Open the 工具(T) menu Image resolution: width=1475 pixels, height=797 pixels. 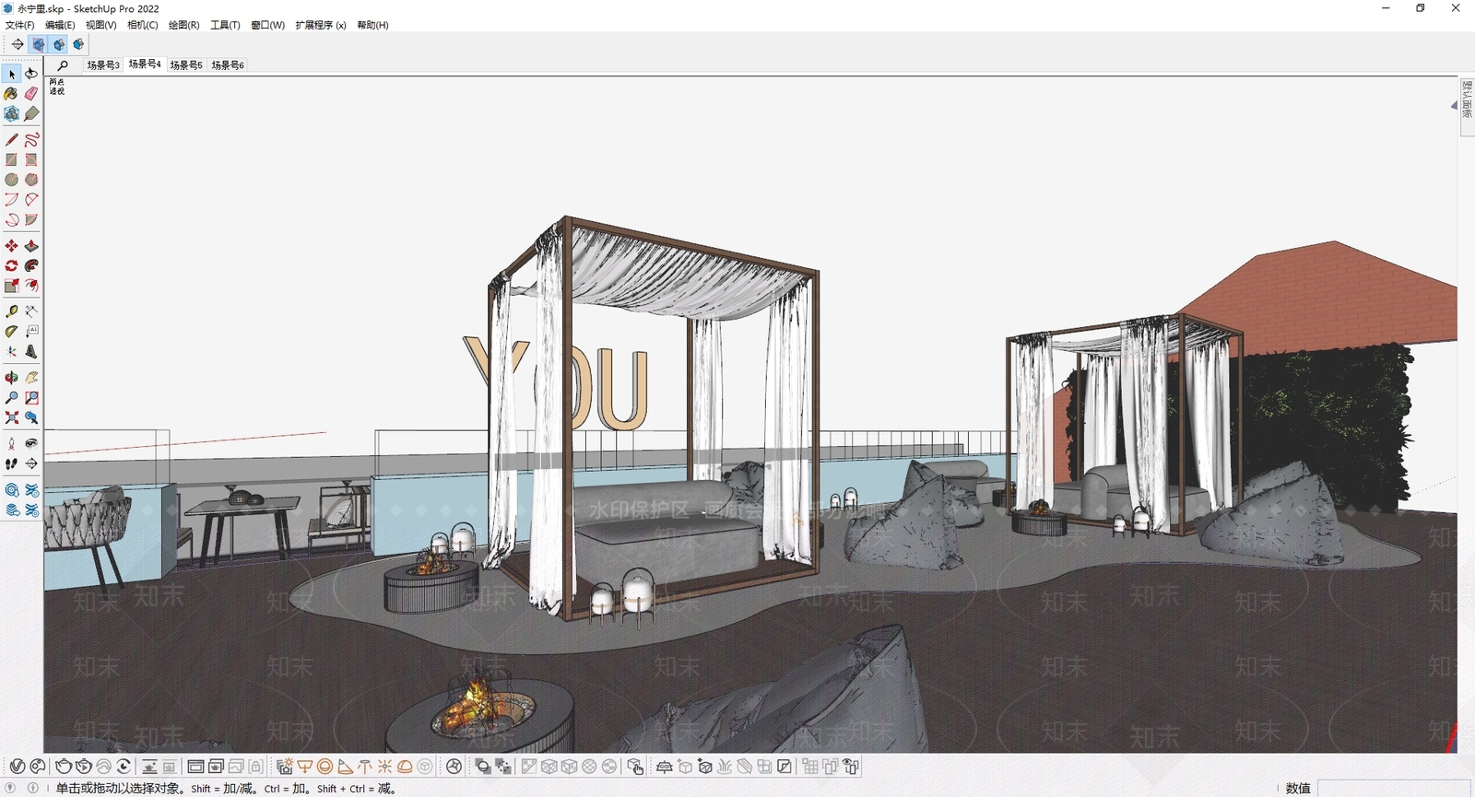pyautogui.click(x=225, y=25)
